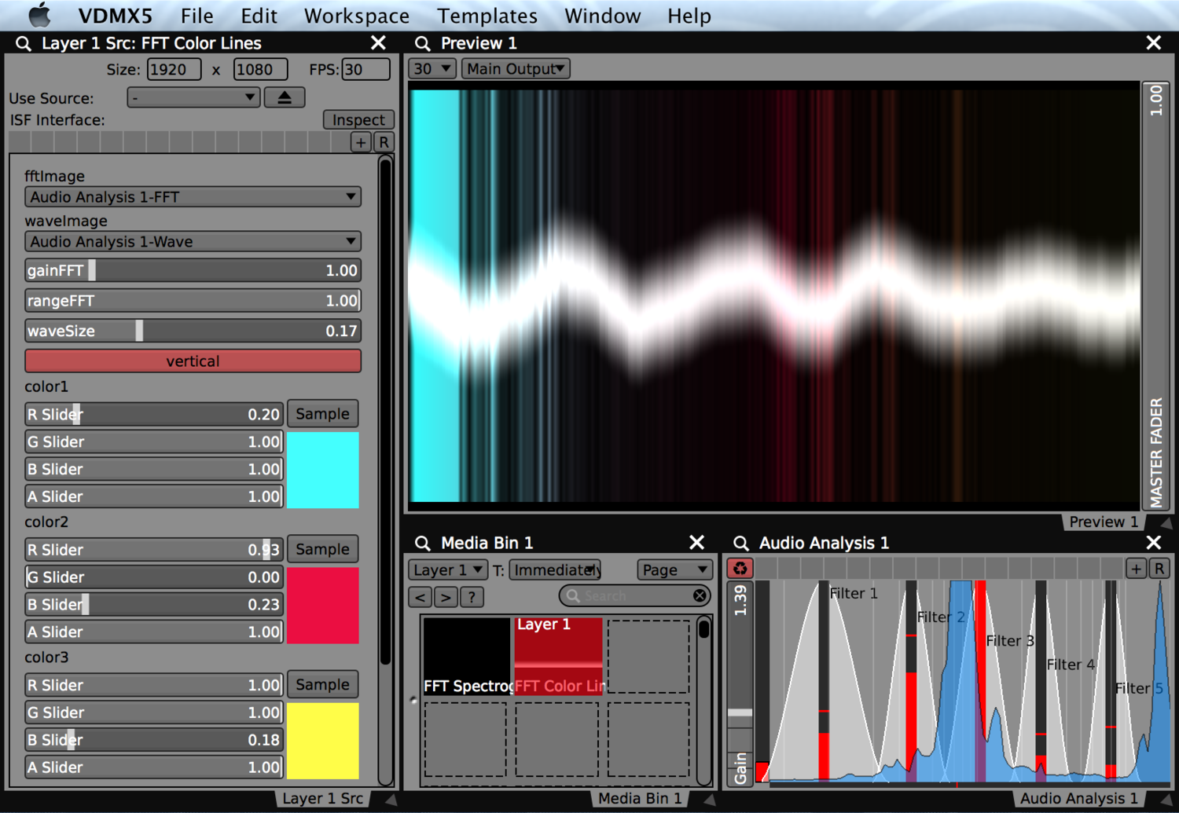Close the Audio Analysis 1 panel

point(1153,542)
